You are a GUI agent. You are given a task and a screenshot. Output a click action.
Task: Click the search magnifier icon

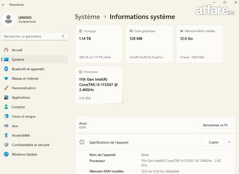[x=63, y=36]
